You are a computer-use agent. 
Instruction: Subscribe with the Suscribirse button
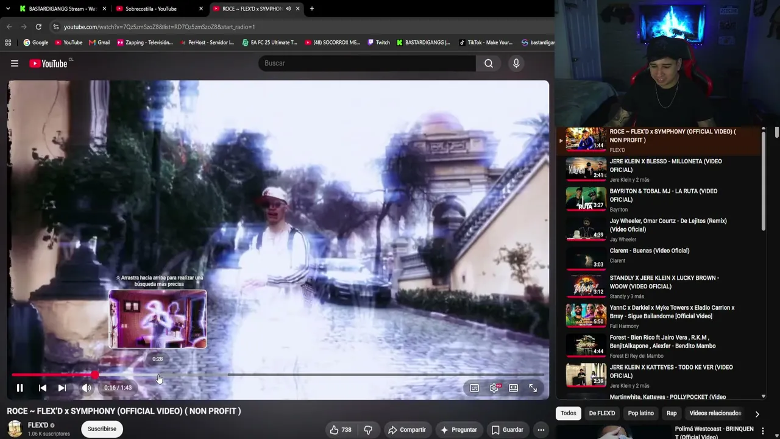(x=102, y=429)
